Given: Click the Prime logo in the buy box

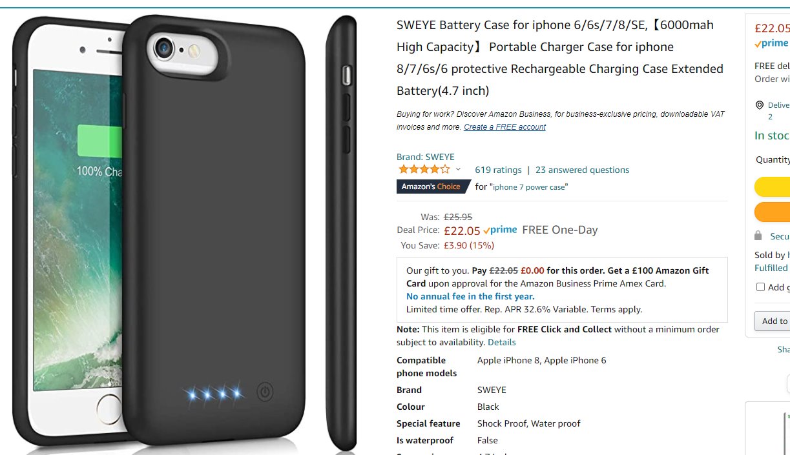Looking at the screenshot, I should click(x=771, y=43).
